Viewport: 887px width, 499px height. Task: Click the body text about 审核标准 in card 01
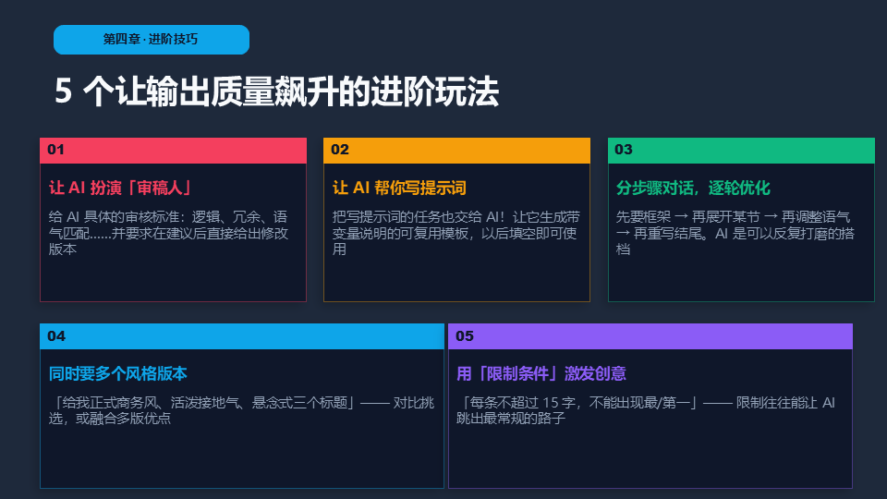168,233
